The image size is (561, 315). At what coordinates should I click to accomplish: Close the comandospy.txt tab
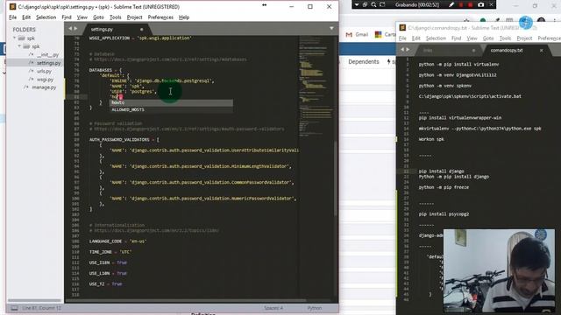(542, 51)
